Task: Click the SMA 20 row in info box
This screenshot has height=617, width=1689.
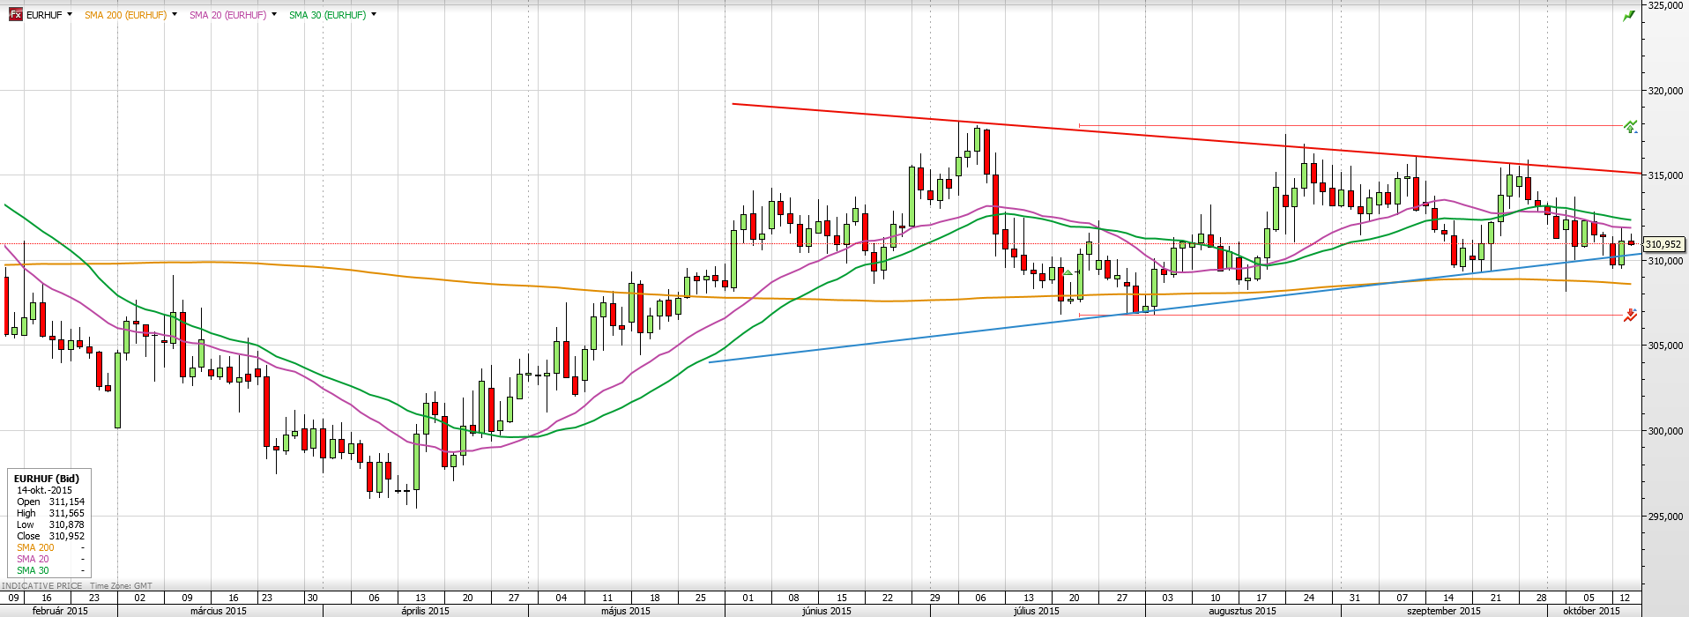Action: (x=50, y=559)
